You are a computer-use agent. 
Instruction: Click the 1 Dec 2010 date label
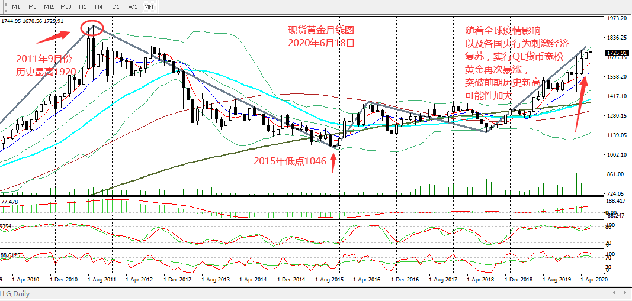point(64,279)
